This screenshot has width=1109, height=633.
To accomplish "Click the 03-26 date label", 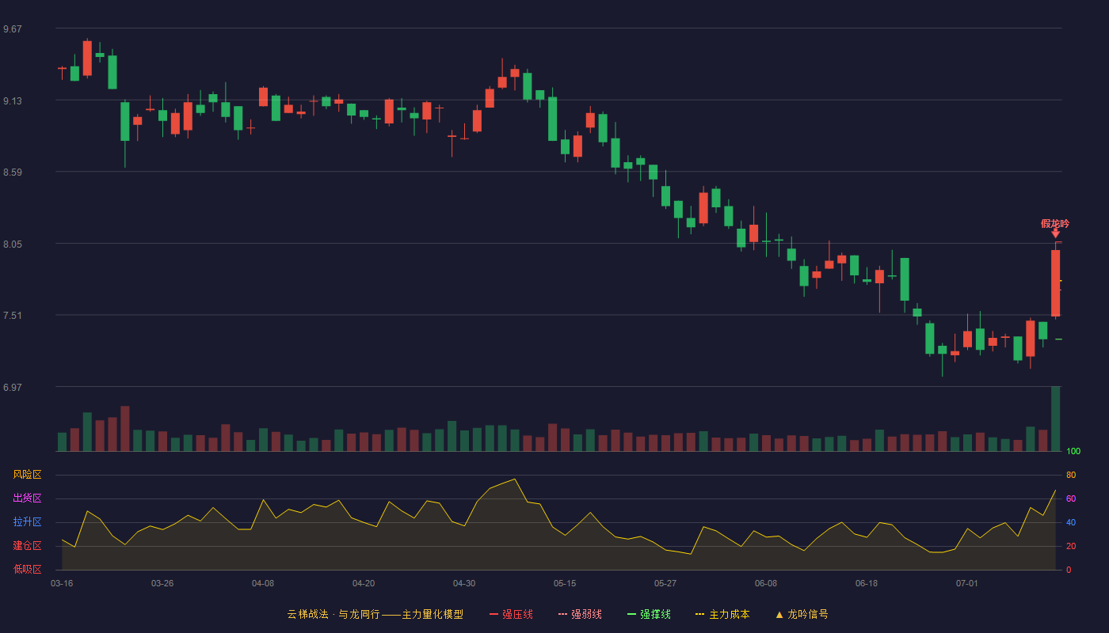I will coord(162,583).
